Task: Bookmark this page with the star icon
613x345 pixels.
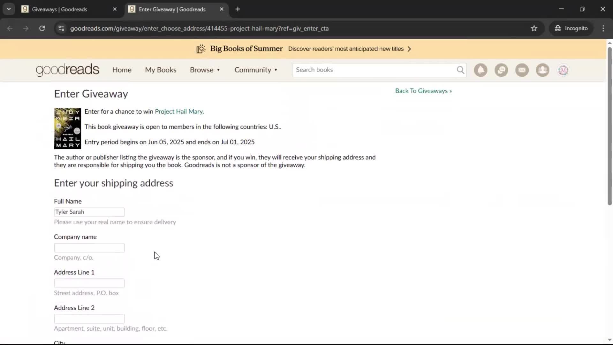Action: pyautogui.click(x=534, y=28)
